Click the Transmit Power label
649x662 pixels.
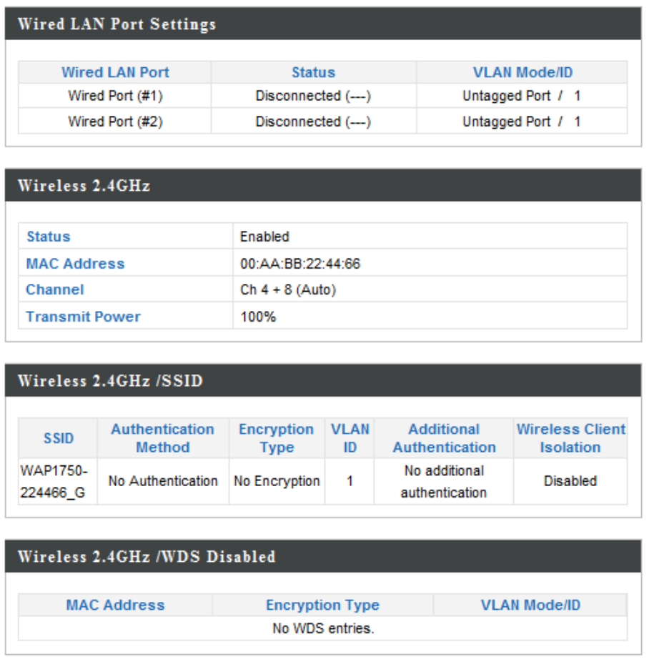click(83, 317)
